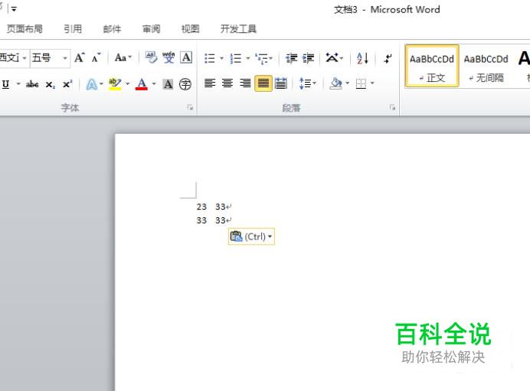Screen dimensions: 530x391
Task: Click the Numbering list icon
Action: (236, 58)
